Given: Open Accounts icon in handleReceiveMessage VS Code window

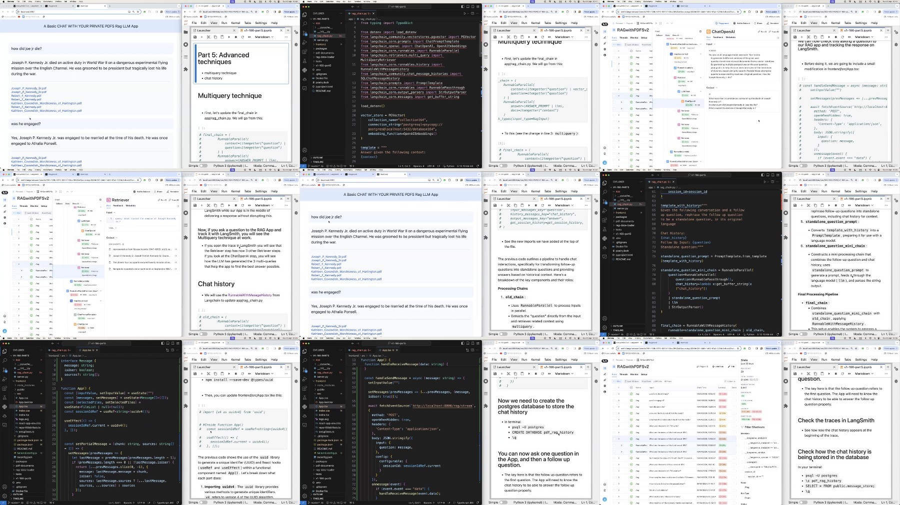Looking at the screenshot, I should 304,486.
